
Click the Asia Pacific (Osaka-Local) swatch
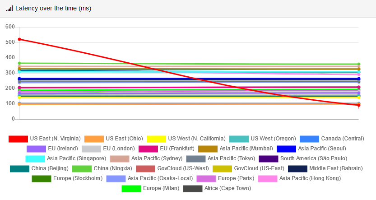pos(116,179)
